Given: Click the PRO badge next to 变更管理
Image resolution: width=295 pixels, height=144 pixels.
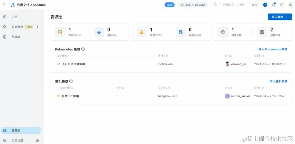Looking at the screenshot, I should (x=29, y=27).
